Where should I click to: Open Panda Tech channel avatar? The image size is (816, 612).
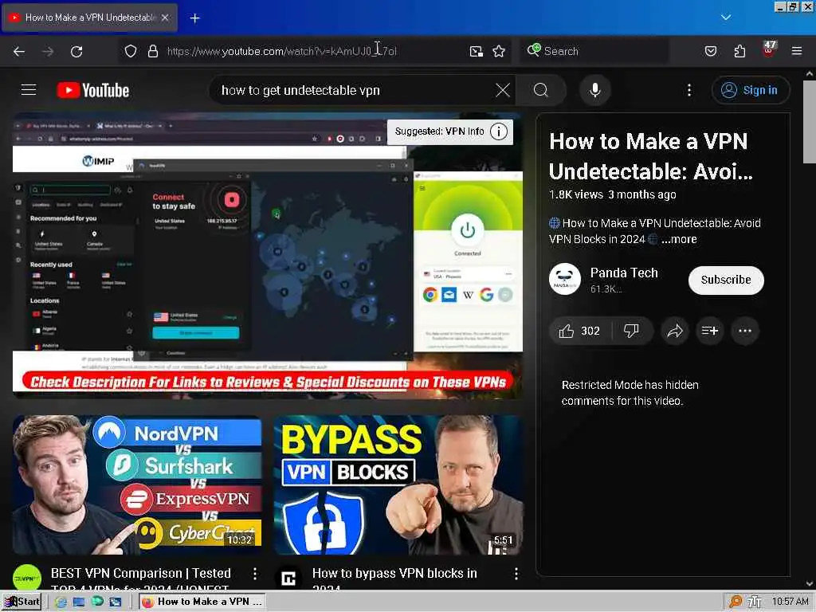click(x=565, y=279)
